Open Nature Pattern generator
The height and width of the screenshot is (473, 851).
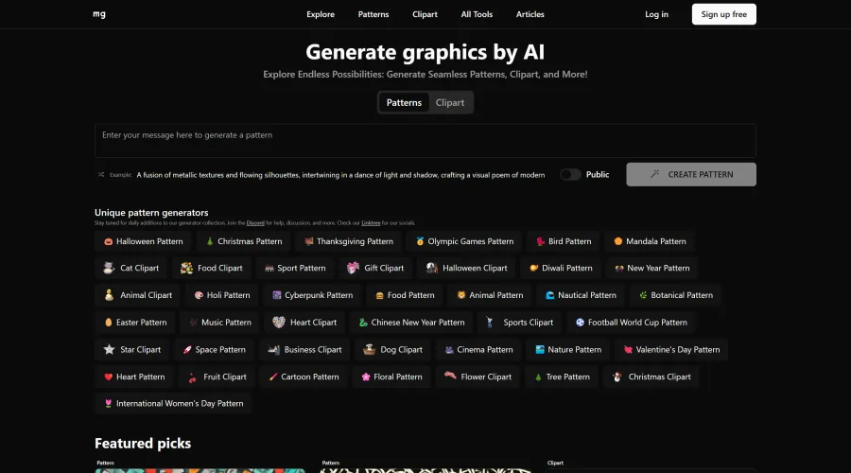click(567, 349)
